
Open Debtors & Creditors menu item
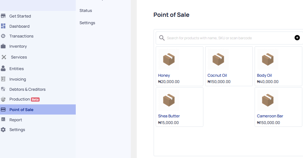tap(27, 89)
